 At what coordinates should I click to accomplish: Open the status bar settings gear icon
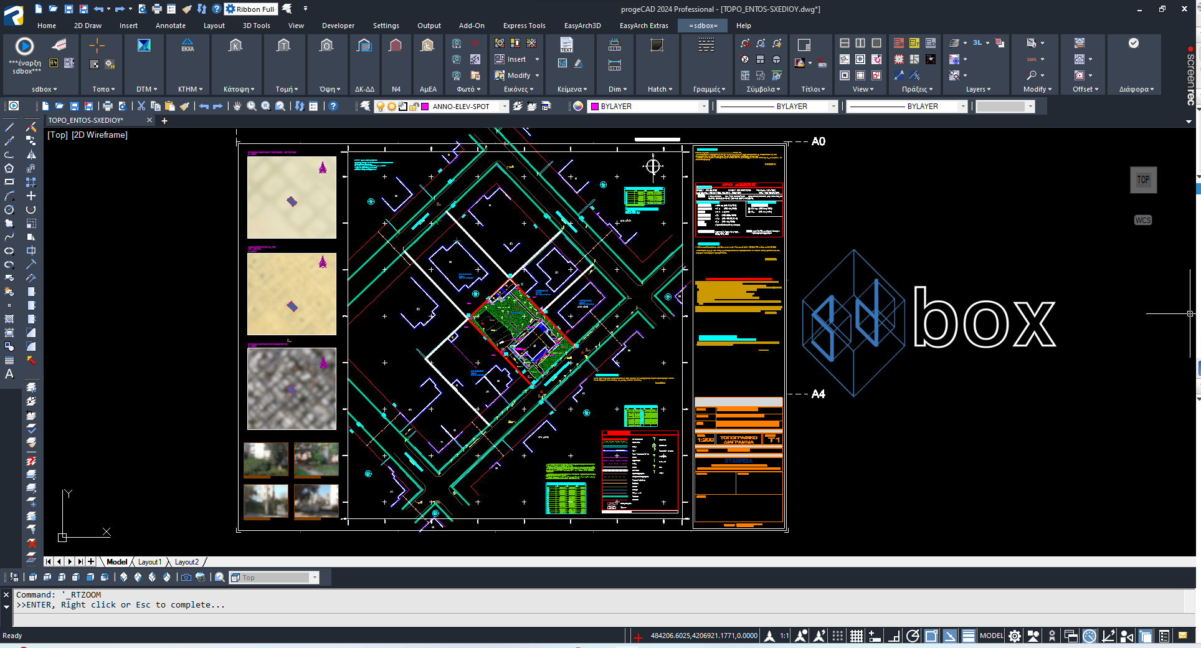coord(1015,636)
